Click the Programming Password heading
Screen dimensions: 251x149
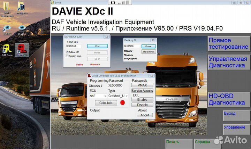106,81
